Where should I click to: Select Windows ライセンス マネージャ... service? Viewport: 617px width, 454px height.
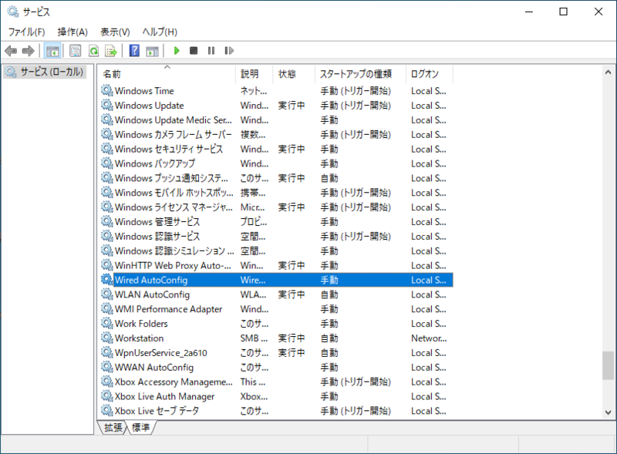coord(174,207)
